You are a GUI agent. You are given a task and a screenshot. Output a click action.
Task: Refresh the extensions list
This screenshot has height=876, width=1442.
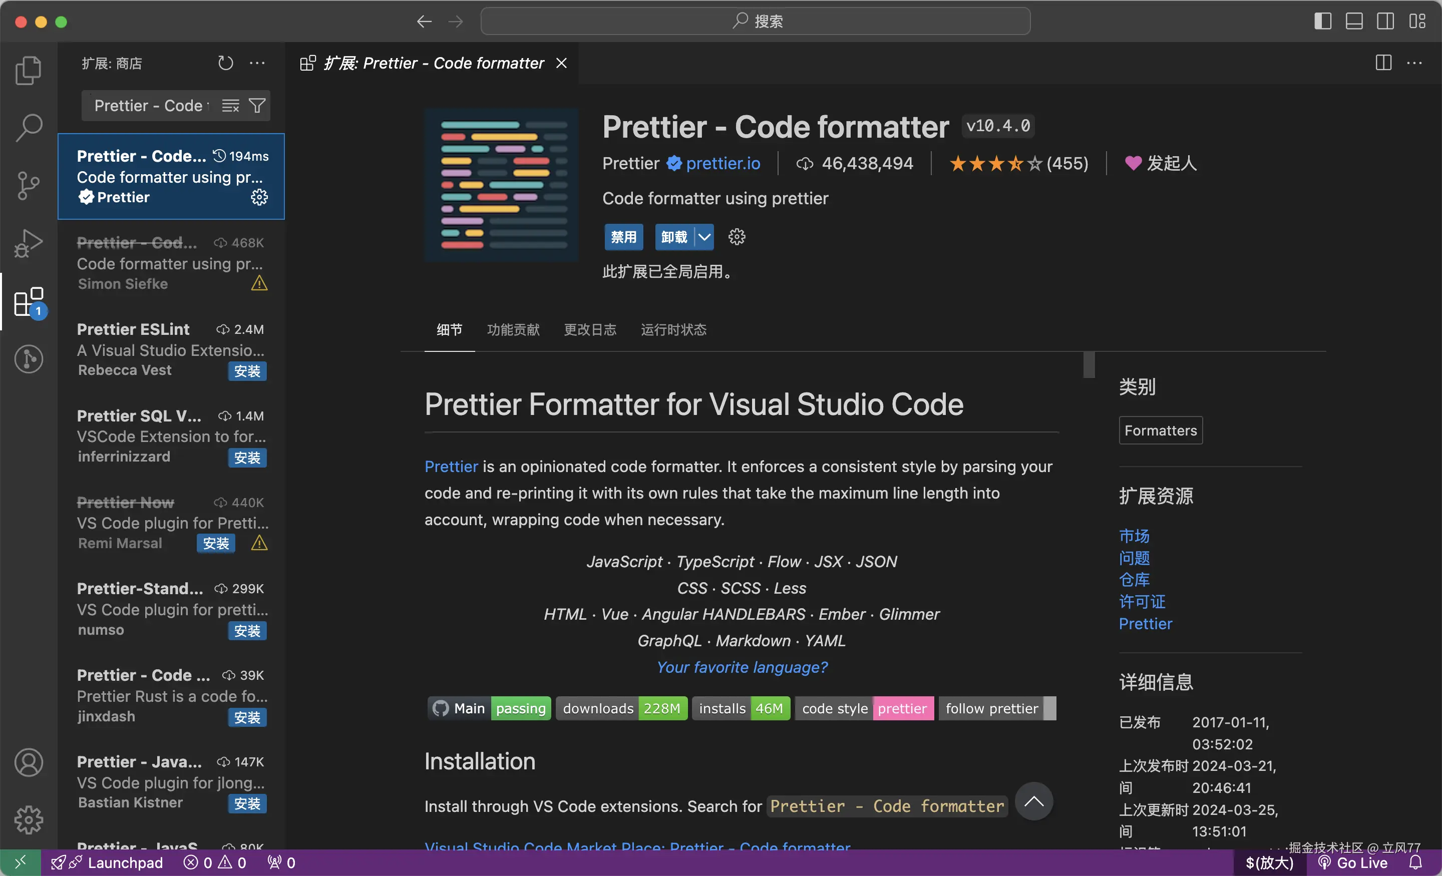click(225, 63)
